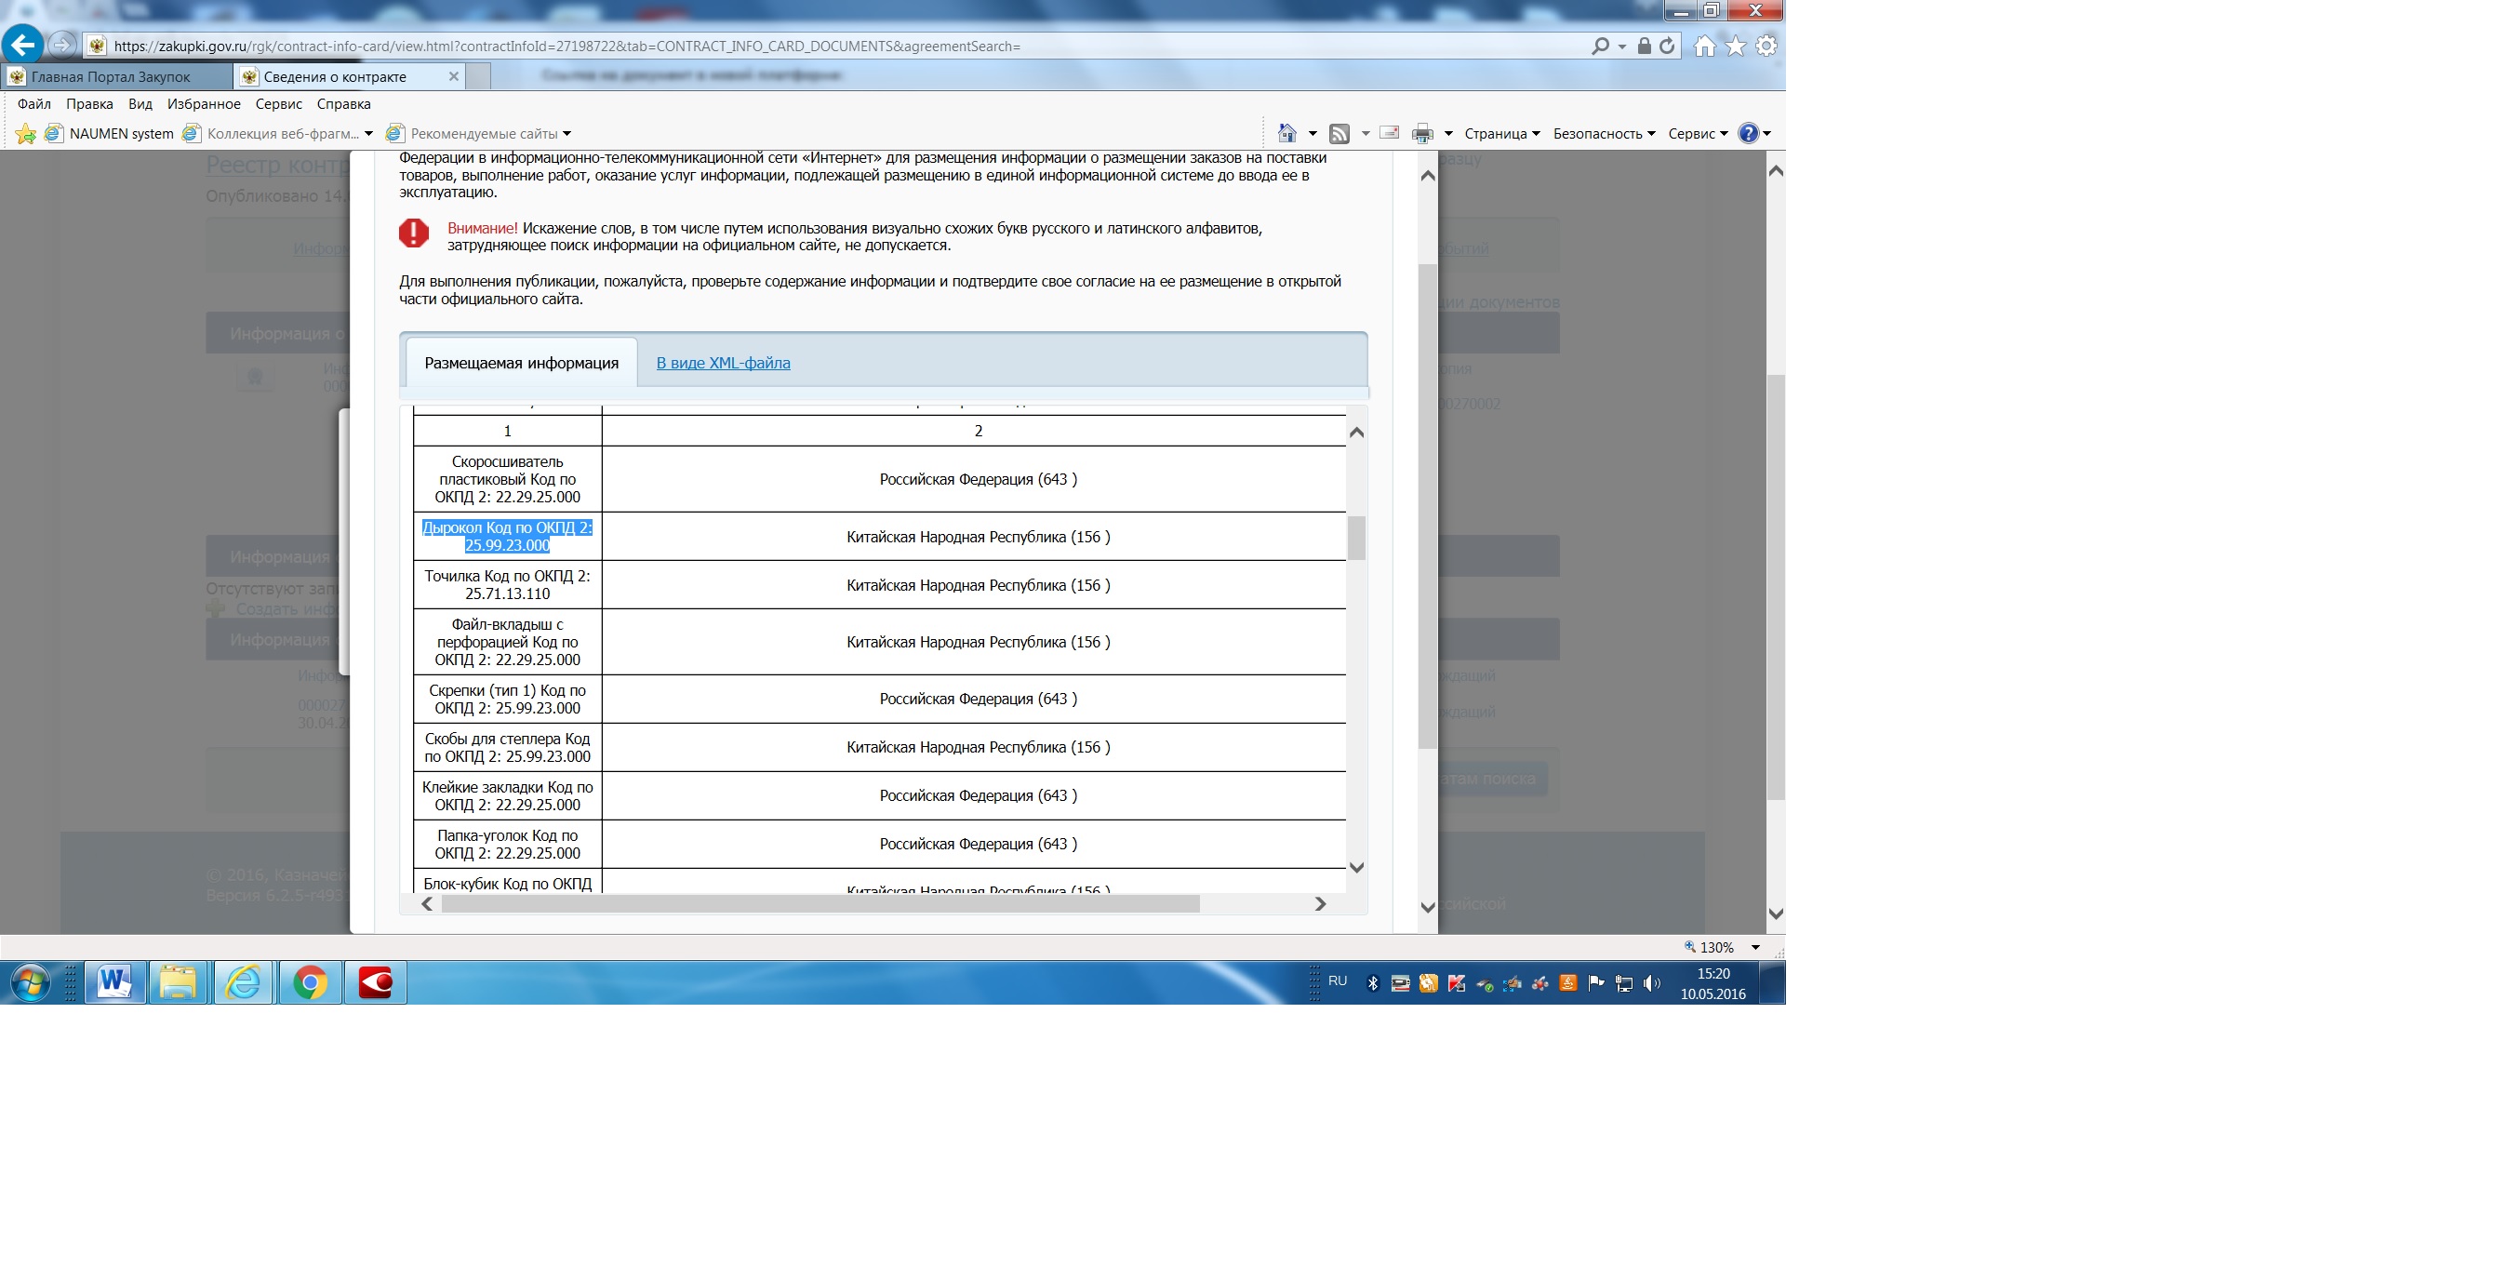The width and height of the screenshot is (2519, 1280).
Task: Open the Безопасность dropdown menu
Action: (x=1604, y=133)
